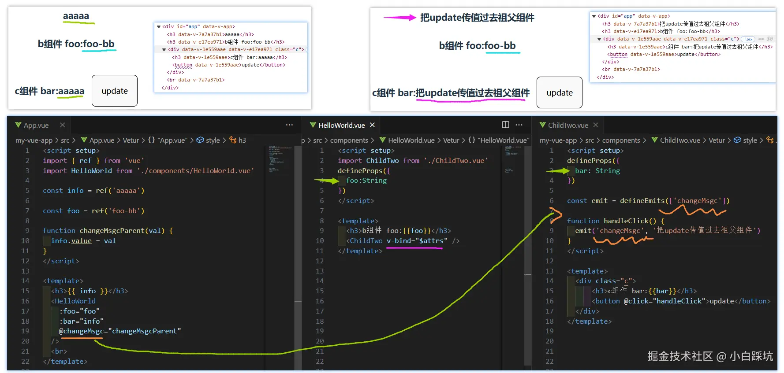This screenshot has height=373, width=784.
Task: Open 'components' breadcrumb in ChildTwo.vue editor
Action: [621, 140]
